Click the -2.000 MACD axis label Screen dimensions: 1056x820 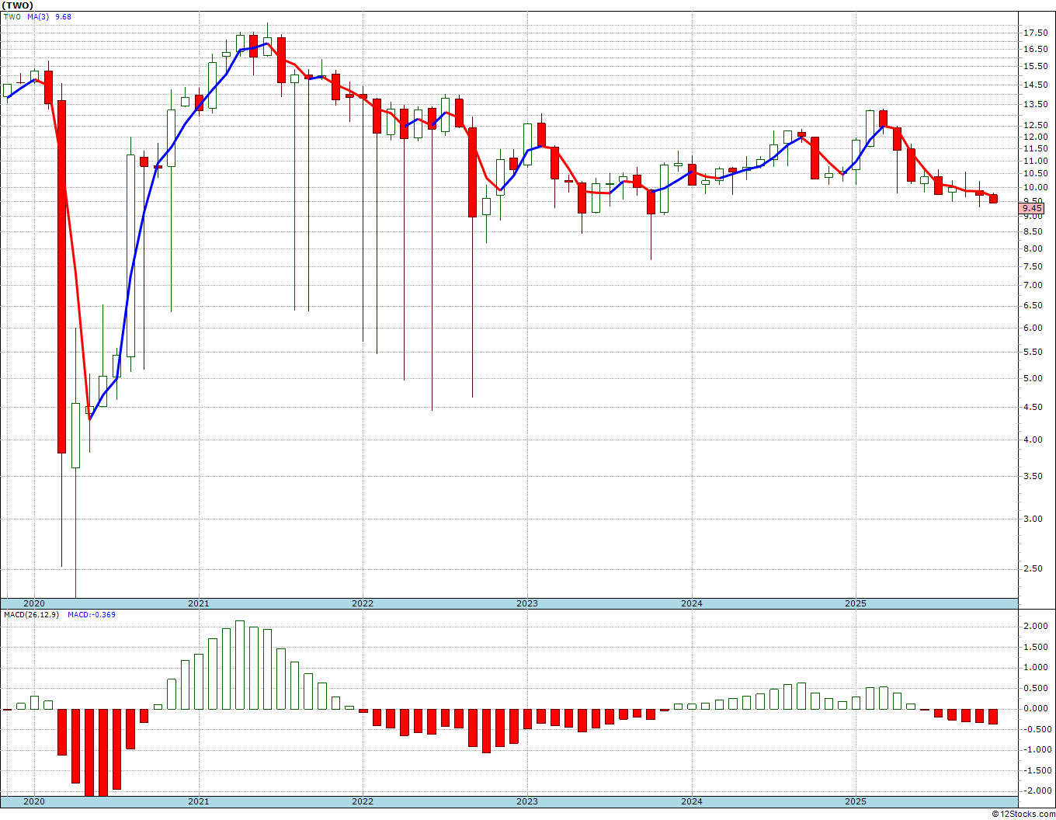point(1037,790)
